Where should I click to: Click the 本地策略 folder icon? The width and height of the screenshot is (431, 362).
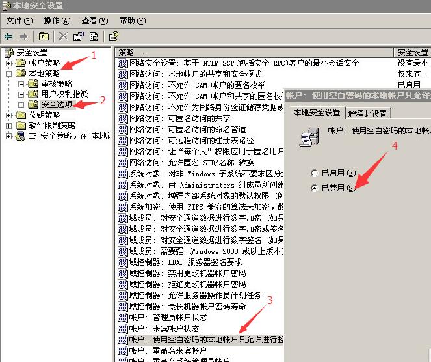[21, 74]
